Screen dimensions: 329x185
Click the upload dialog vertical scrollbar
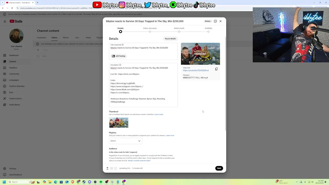[225, 84]
